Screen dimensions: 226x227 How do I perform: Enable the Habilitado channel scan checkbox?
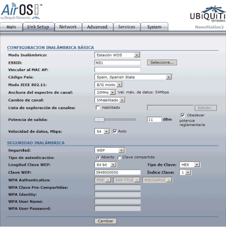(98, 108)
